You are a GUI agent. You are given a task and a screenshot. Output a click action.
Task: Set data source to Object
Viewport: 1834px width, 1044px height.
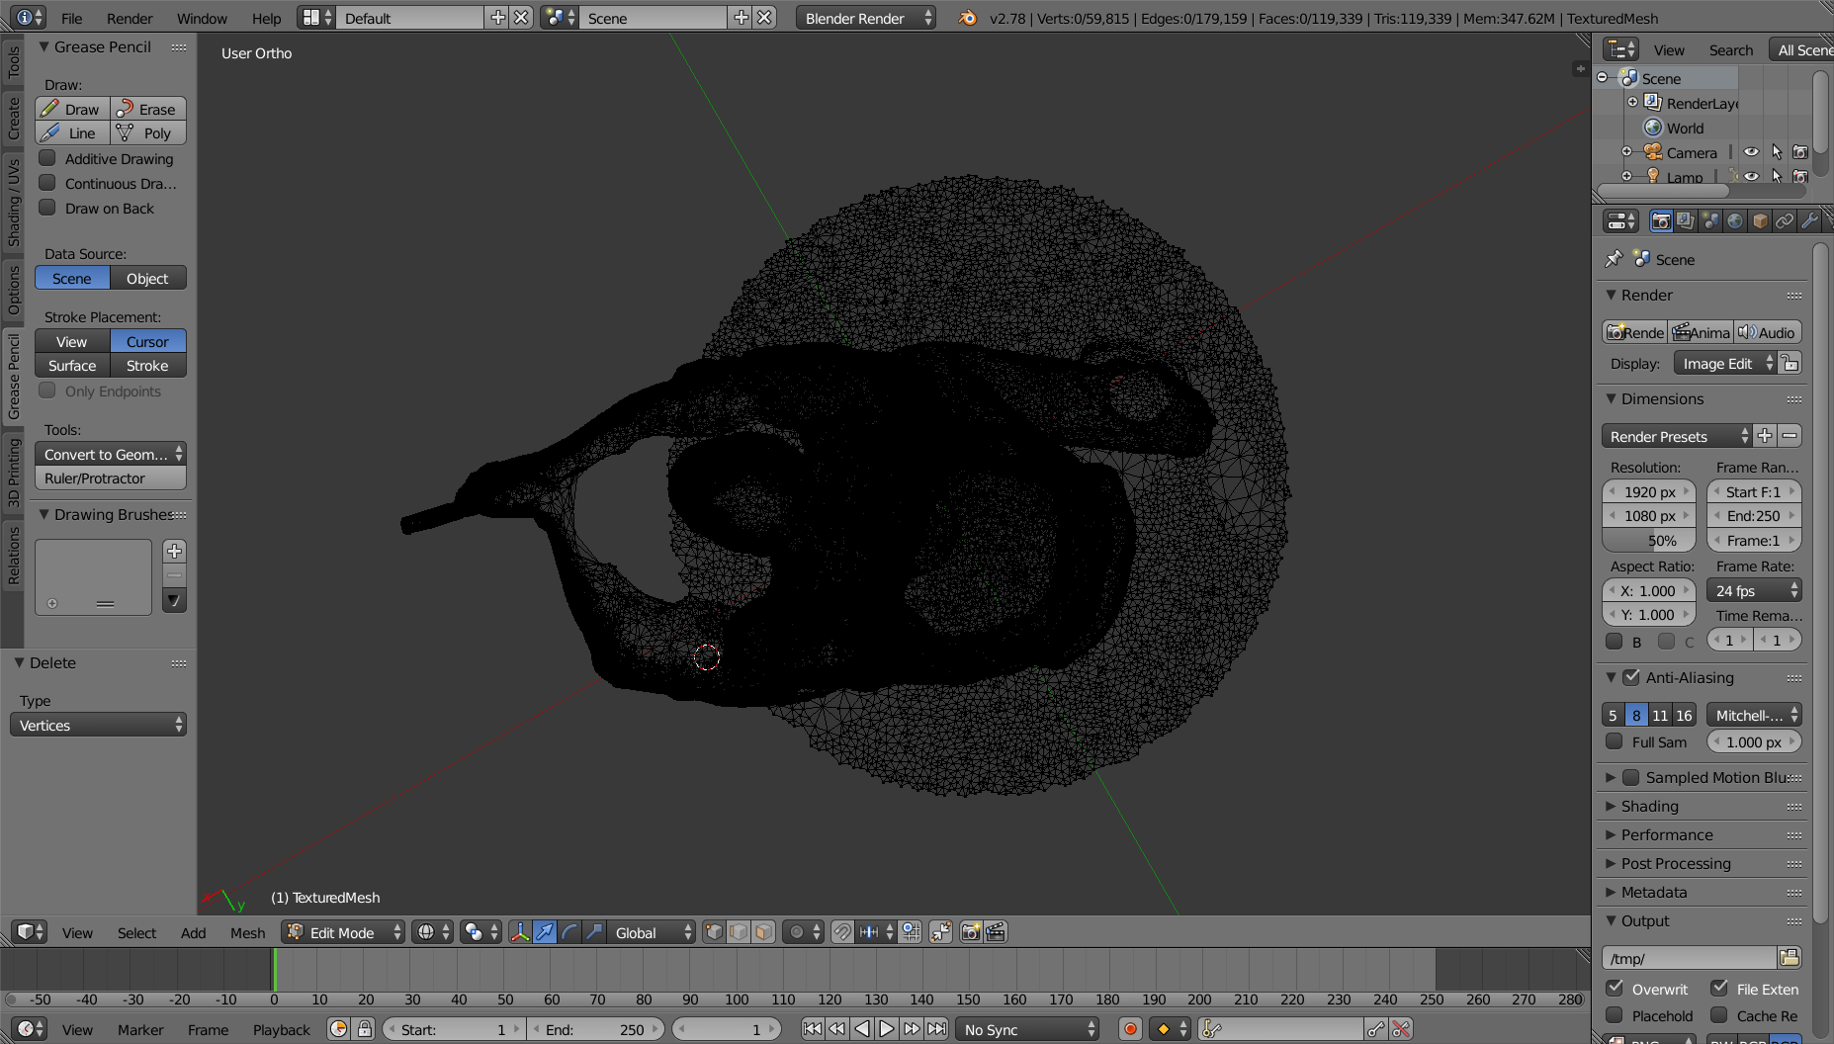click(x=148, y=278)
